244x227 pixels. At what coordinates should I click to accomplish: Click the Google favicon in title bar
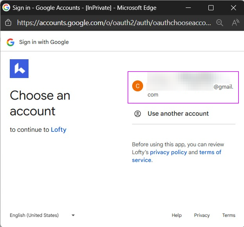(6, 7)
